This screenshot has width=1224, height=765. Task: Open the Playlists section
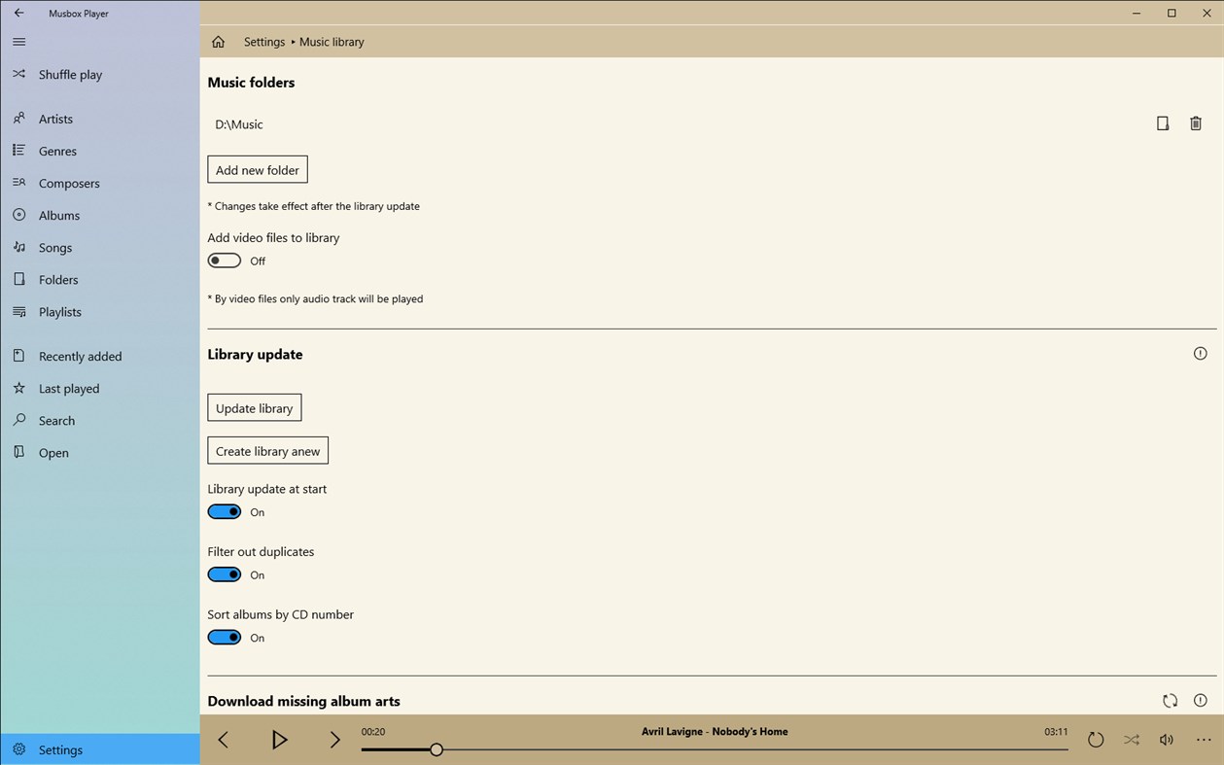point(58,311)
